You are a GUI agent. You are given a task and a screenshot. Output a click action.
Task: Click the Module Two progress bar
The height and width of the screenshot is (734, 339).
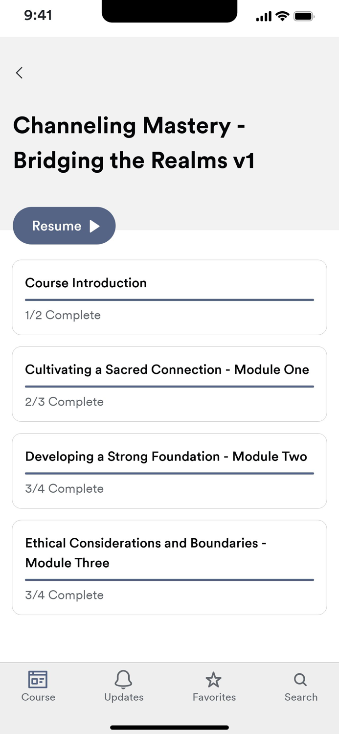pyautogui.click(x=169, y=473)
